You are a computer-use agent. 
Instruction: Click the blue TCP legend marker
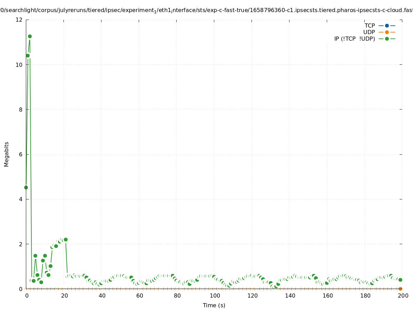point(387,25)
